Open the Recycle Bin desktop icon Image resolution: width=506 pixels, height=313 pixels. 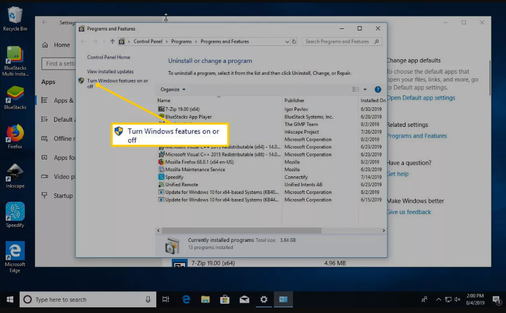(15, 20)
